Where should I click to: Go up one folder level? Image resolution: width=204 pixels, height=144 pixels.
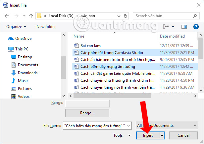(x=31, y=16)
